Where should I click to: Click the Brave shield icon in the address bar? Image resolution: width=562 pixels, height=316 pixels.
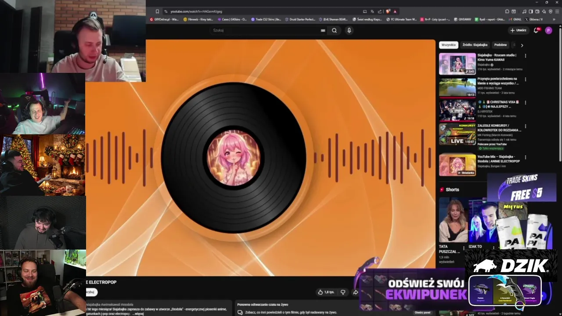point(388,11)
